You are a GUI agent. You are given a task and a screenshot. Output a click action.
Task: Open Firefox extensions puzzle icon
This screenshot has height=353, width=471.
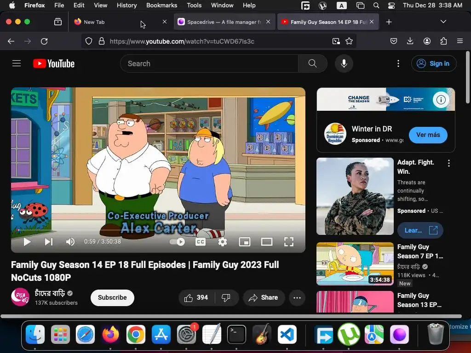coord(443,41)
